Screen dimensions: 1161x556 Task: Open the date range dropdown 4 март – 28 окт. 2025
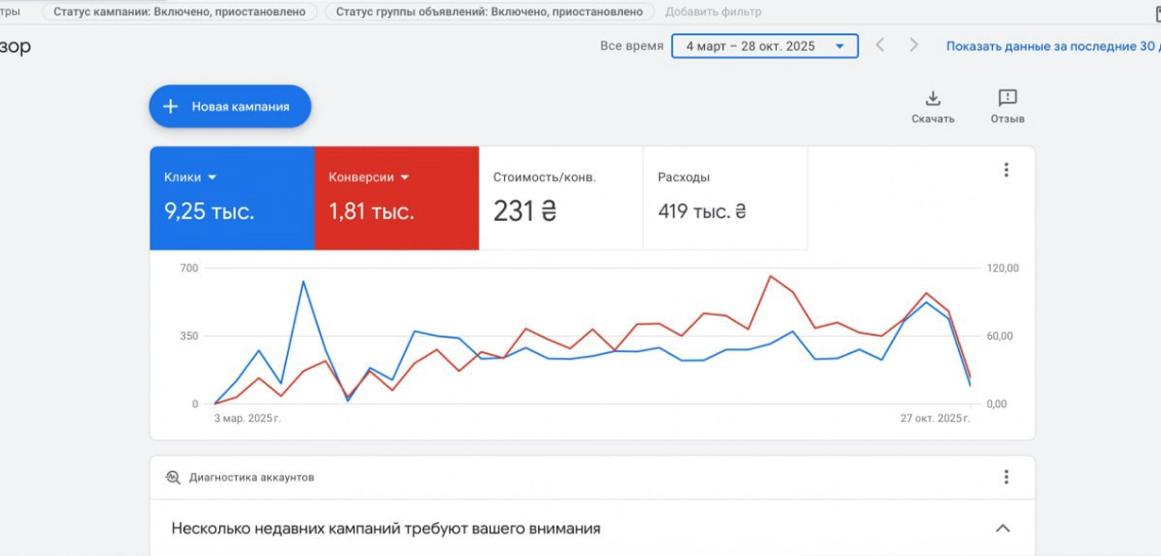pyautogui.click(x=765, y=46)
